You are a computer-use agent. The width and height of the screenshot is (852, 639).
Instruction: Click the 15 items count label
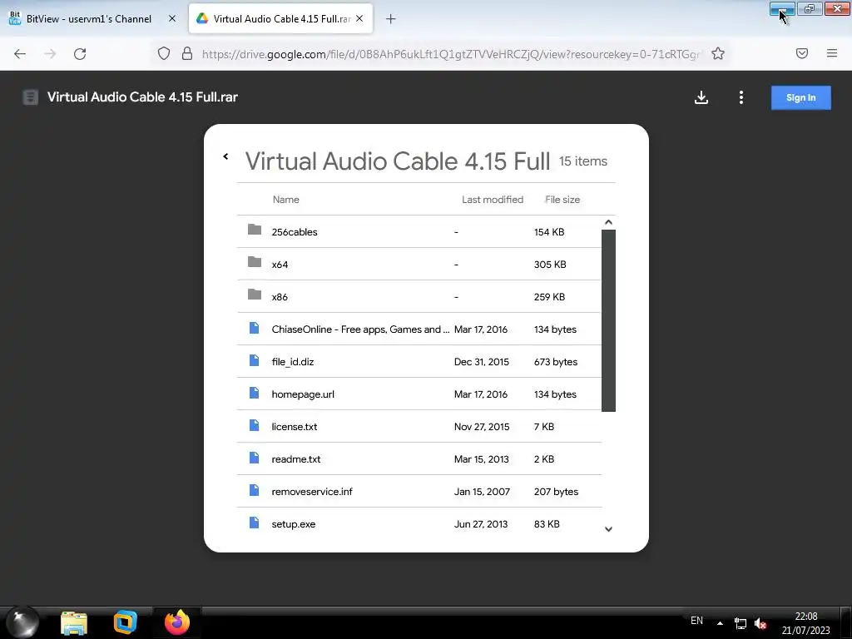point(583,161)
